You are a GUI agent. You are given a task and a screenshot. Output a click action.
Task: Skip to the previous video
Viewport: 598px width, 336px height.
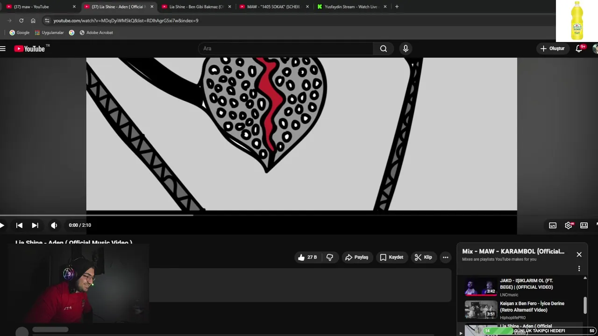pos(19,225)
